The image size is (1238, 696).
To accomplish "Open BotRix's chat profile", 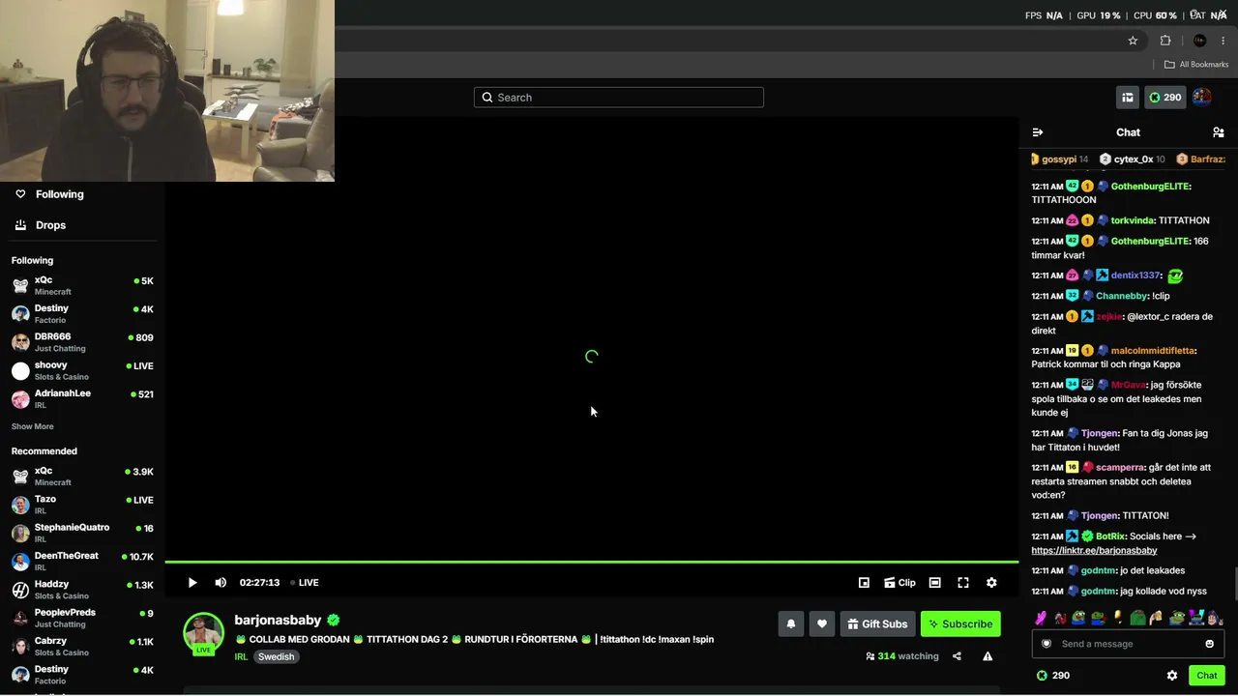I will [1111, 536].
